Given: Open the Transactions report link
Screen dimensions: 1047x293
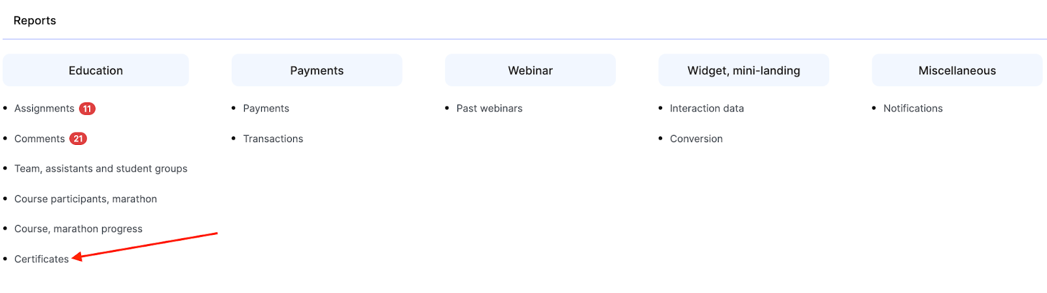Looking at the screenshot, I should pos(273,139).
